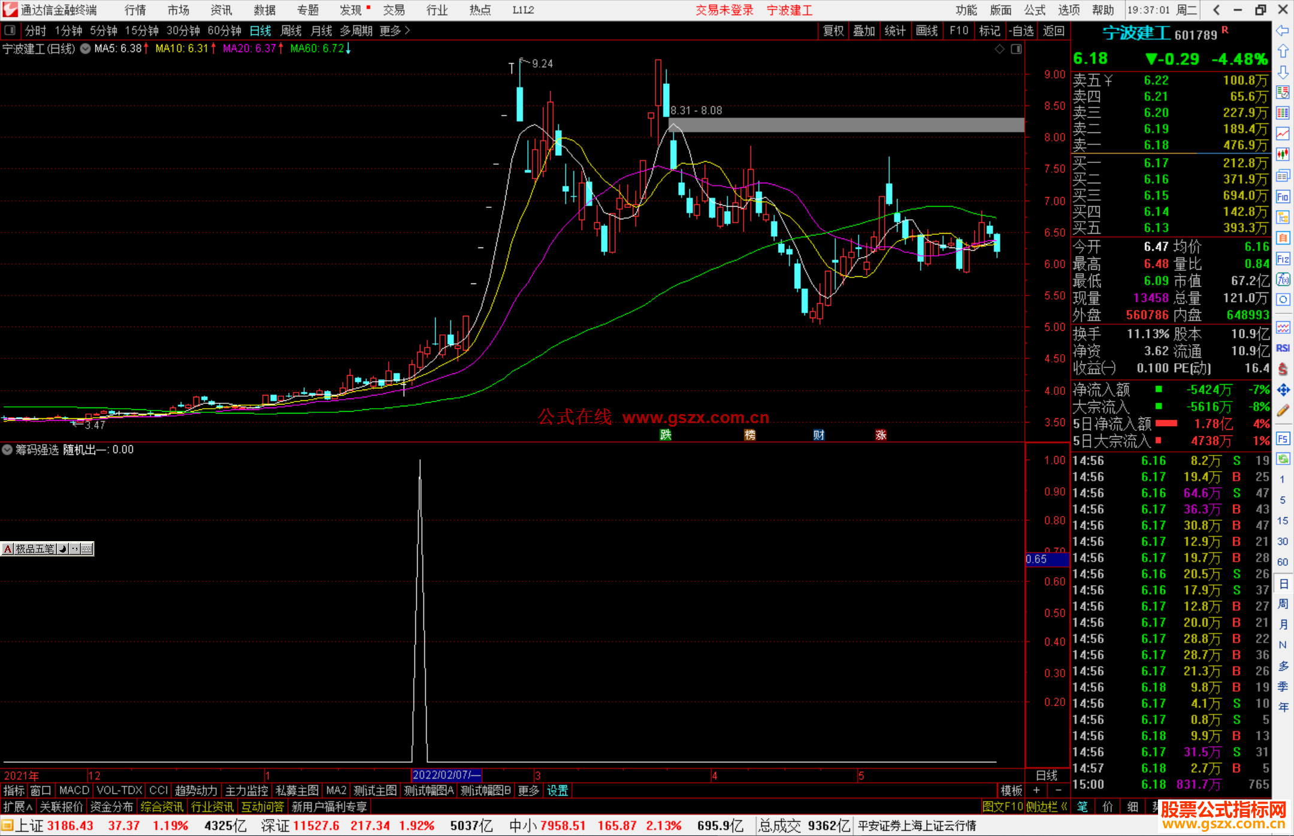Click the down arrow icon in right sidebar
This screenshot has width=1294, height=836.
pos(1283,72)
